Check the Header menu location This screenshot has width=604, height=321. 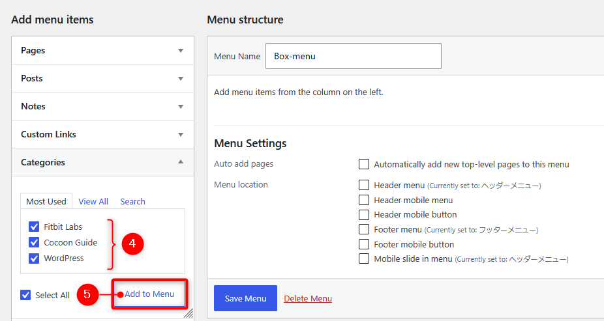point(364,185)
